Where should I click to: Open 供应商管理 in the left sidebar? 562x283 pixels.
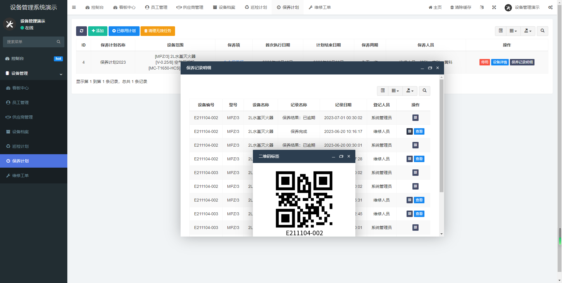pyautogui.click(x=34, y=117)
